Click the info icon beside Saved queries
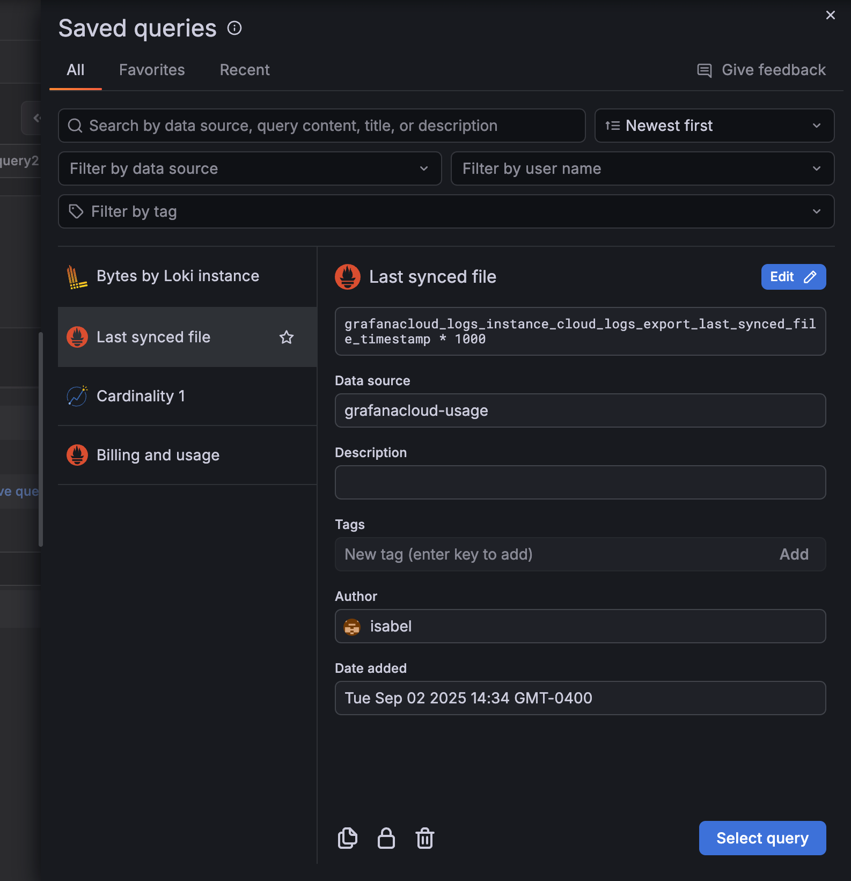 (x=234, y=28)
